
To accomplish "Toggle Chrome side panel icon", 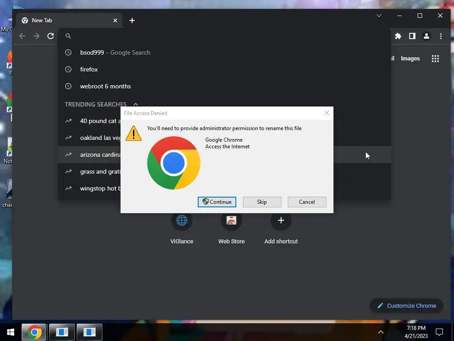I will pos(412,36).
